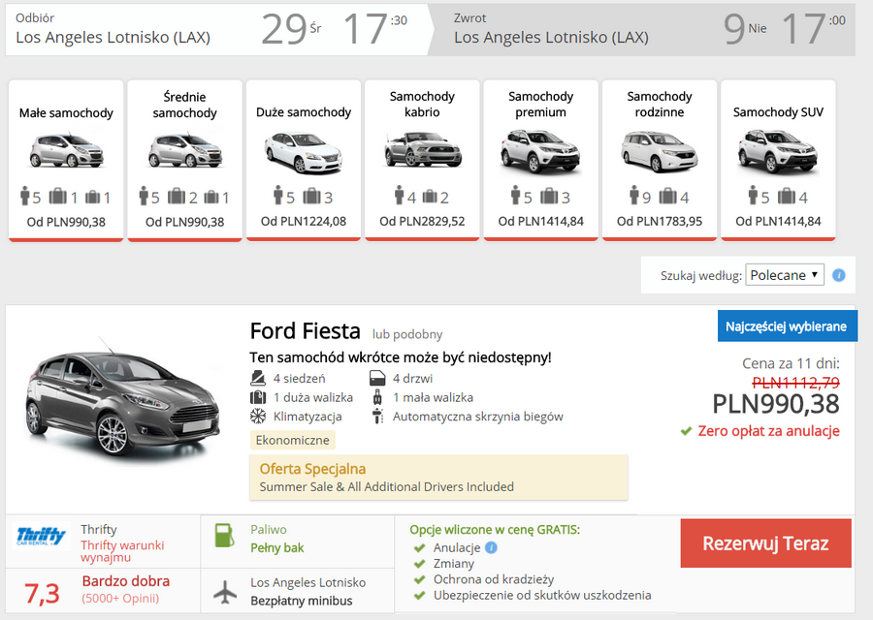The image size is (873, 620).
Task: Click the green check by Zero opłat
Action: tap(686, 431)
